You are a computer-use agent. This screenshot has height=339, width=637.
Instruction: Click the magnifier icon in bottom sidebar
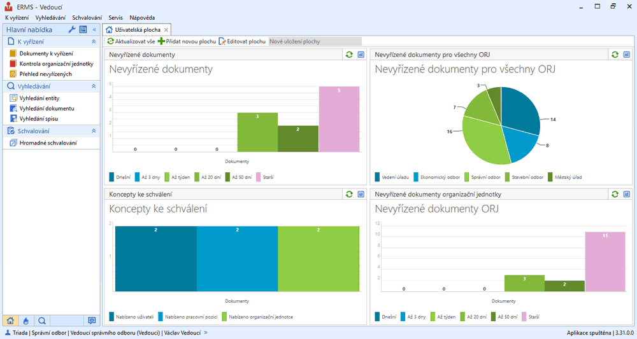42,320
